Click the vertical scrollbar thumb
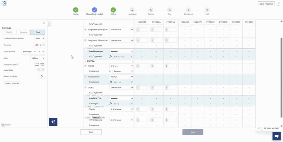 click(281, 78)
